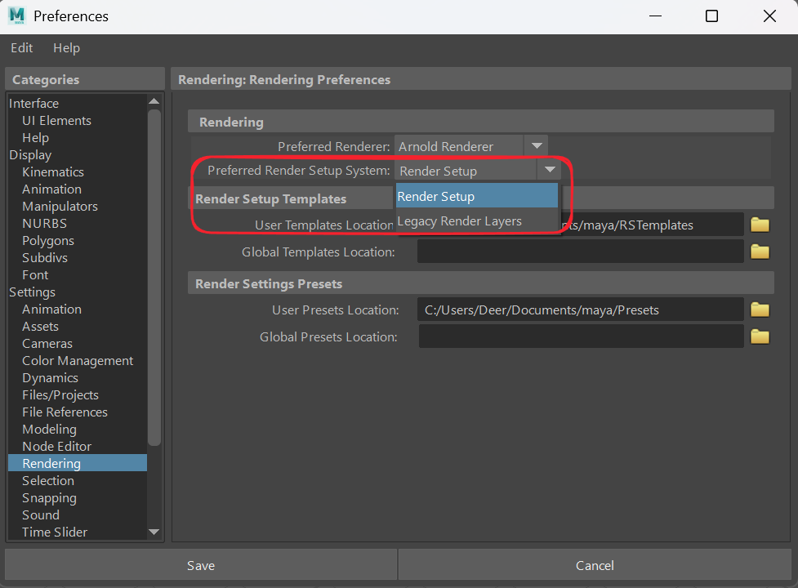This screenshot has height=588, width=798.
Task: Select the Display category
Action: point(30,154)
